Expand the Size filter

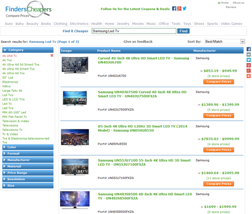tap(28, 185)
